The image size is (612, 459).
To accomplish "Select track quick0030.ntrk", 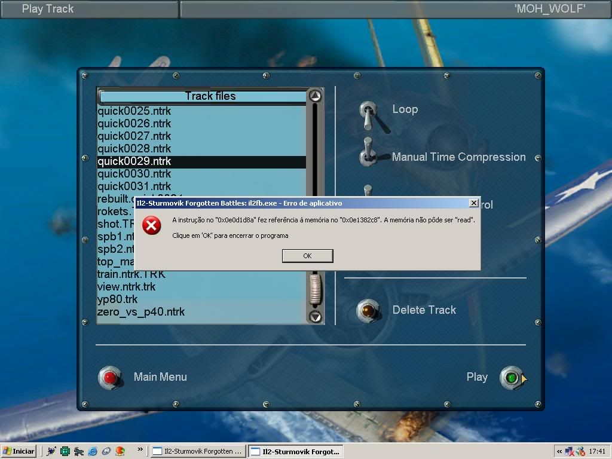I will coord(201,174).
